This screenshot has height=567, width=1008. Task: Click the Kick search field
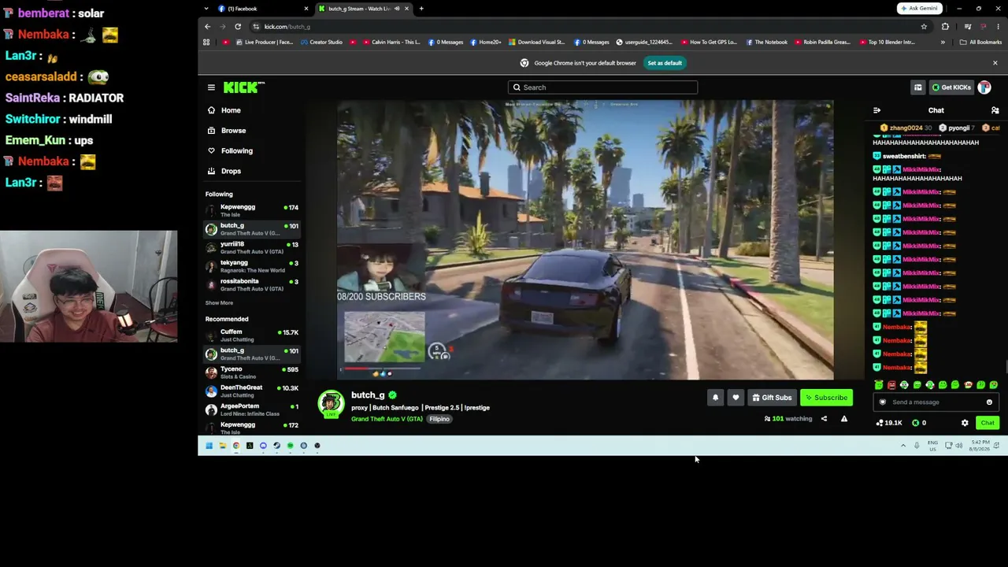click(x=602, y=87)
